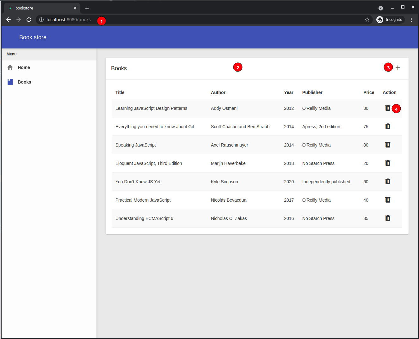This screenshot has width=419, height=339.
Task: Click the 'Books' card heading
Action: [x=119, y=68]
